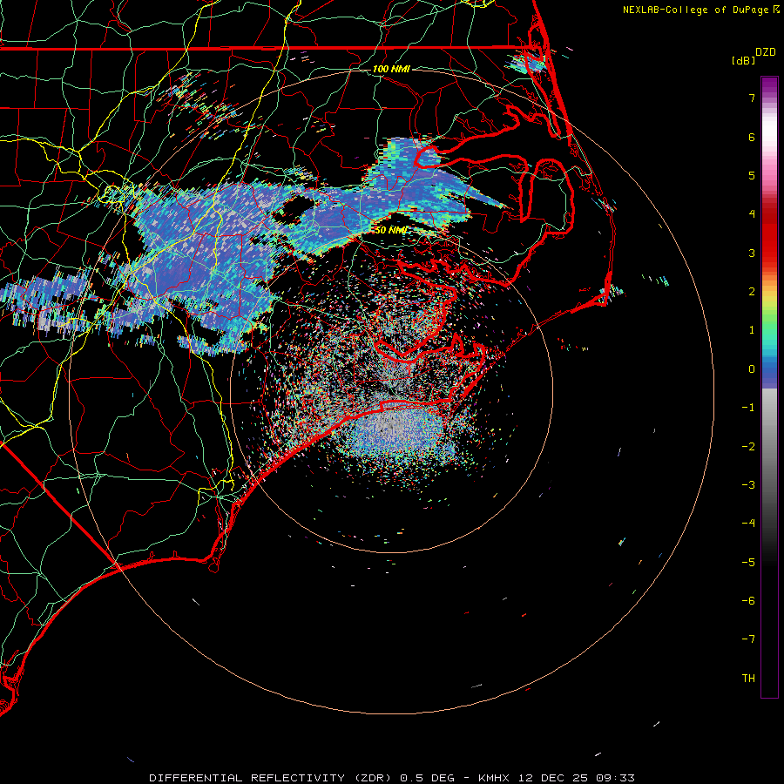The width and height of the screenshot is (784, 784).
Task: Click the -6 dB value on color scale
Action: coord(748,601)
